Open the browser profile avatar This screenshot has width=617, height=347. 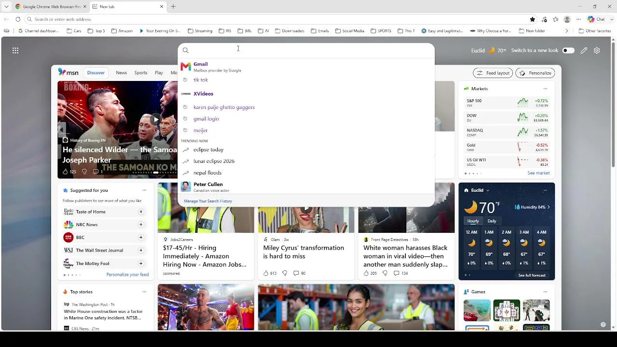point(567,19)
